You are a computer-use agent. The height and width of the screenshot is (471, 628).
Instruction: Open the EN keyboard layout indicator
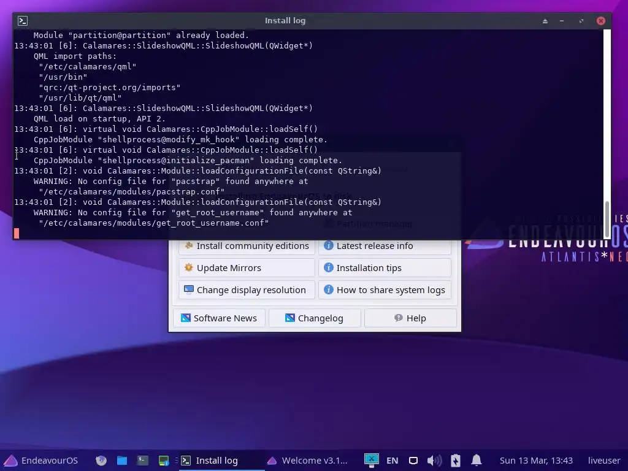pos(392,461)
